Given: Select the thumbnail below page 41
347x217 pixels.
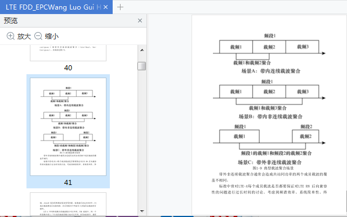Looking at the screenshot, I should pyautogui.click(x=68, y=204).
